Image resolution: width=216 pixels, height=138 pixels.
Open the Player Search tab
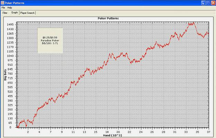click(27, 13)
